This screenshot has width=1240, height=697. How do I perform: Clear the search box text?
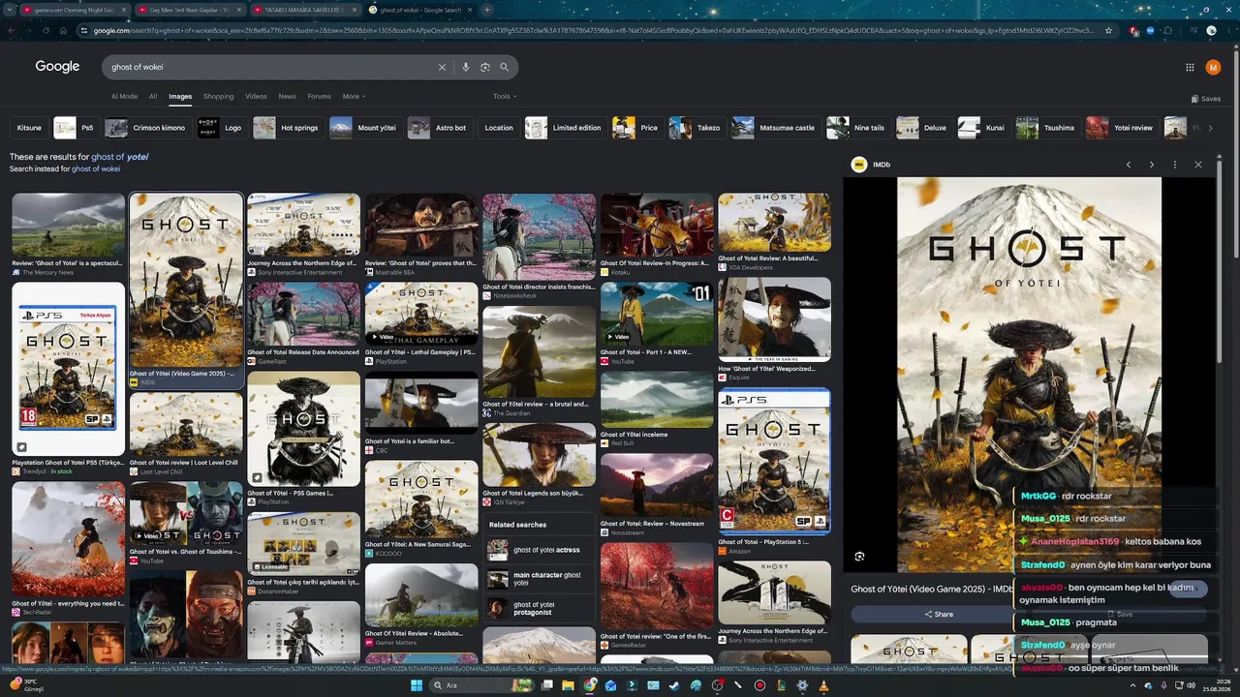[x=442, y=68]
